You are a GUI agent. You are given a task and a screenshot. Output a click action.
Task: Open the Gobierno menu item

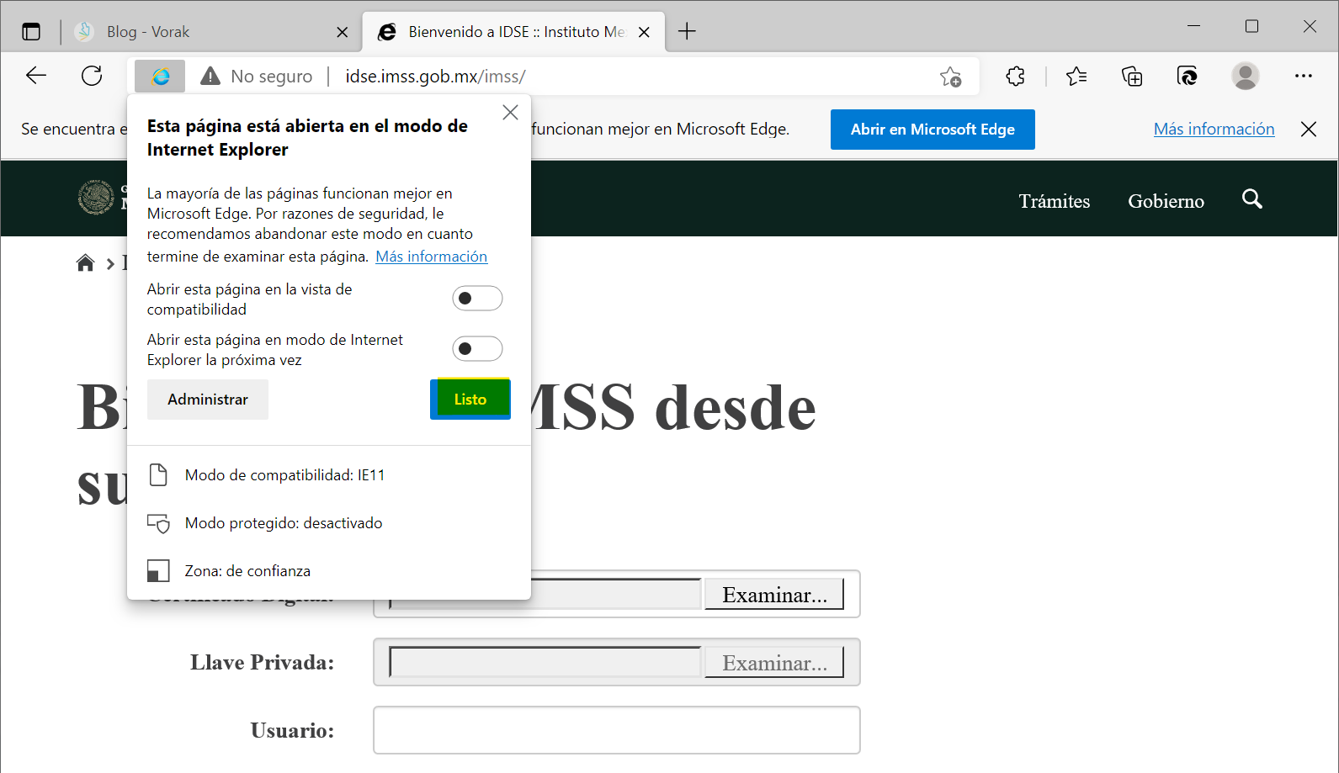pos(1166,201)
